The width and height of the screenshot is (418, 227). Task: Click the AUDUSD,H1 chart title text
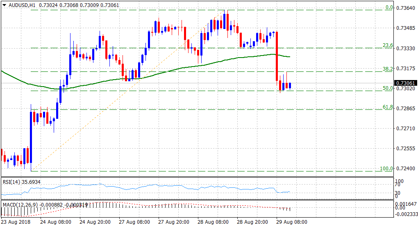18,4
